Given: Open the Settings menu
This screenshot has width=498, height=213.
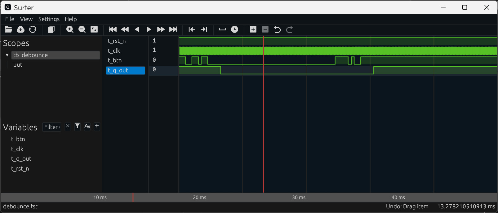Looking at the screenshot, I should click(x=49, y=19).
